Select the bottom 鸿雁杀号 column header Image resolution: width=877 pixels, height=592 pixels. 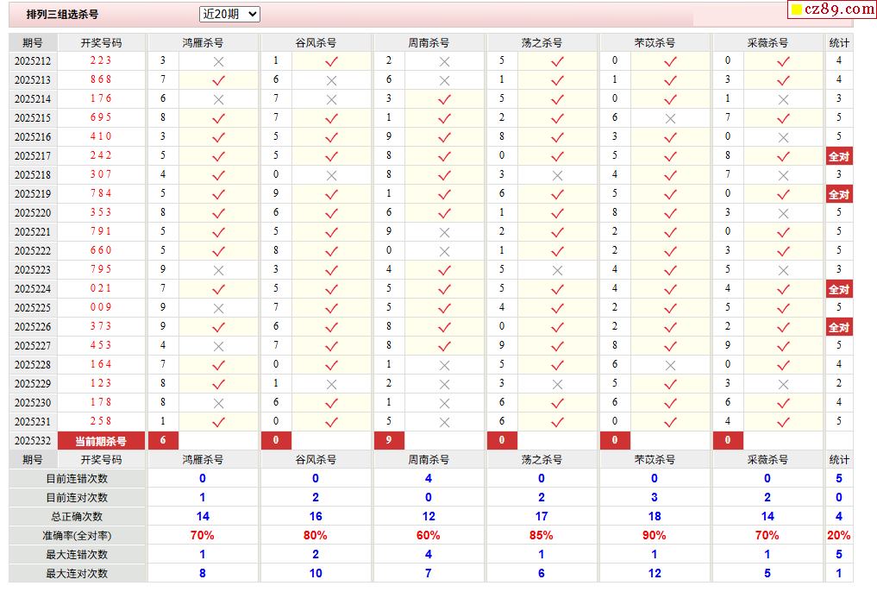[x=203, y=459]
